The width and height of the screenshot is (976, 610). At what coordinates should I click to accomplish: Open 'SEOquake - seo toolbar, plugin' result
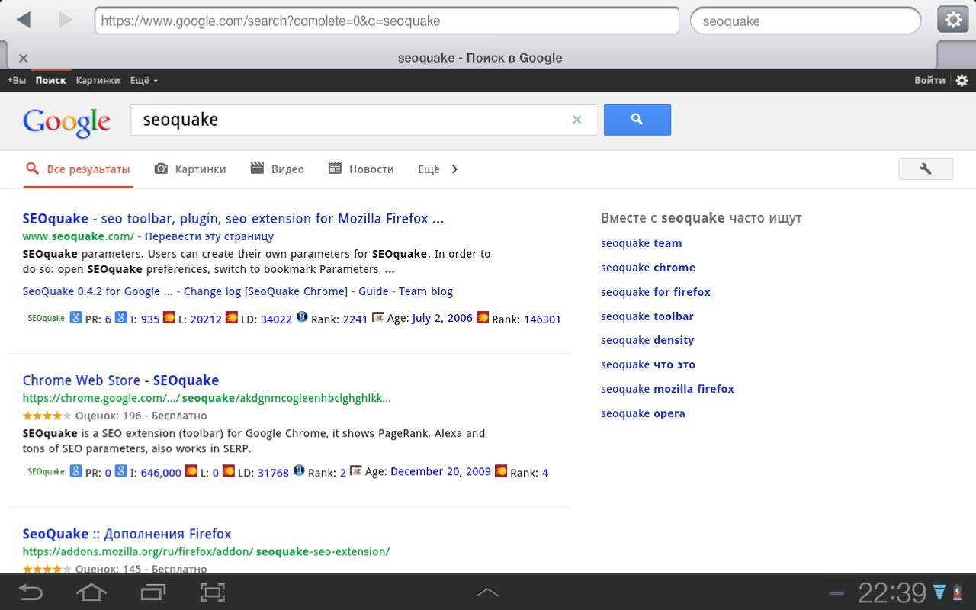pos(233,219)
